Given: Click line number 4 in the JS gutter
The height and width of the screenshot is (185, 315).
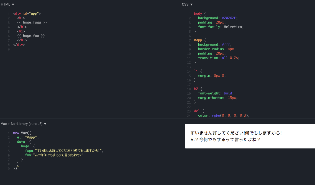Looking at the screenshot, I should tap(9, 147).
